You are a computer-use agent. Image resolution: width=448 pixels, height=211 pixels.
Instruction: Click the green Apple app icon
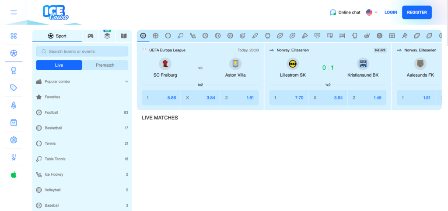[x=14, y=174]
